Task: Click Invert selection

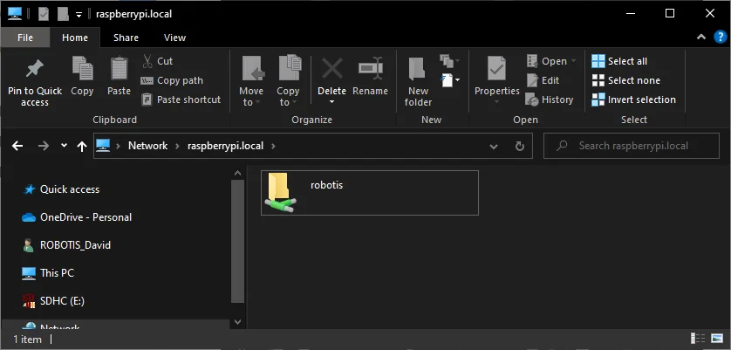Action: pyautogui.click(x=634, y=100)
